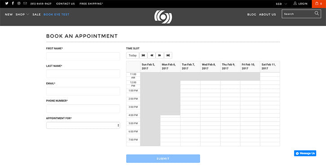Click the shopping cart icon
Screen dimensions: 326x166
coord(317,4)
